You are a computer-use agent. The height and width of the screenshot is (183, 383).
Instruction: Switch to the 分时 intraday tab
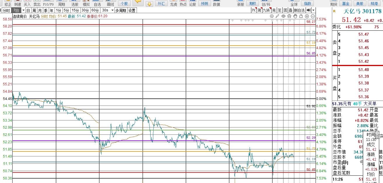pyautogui.click(x=6, y=10)
